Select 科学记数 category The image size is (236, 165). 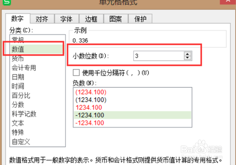[37, 114]
